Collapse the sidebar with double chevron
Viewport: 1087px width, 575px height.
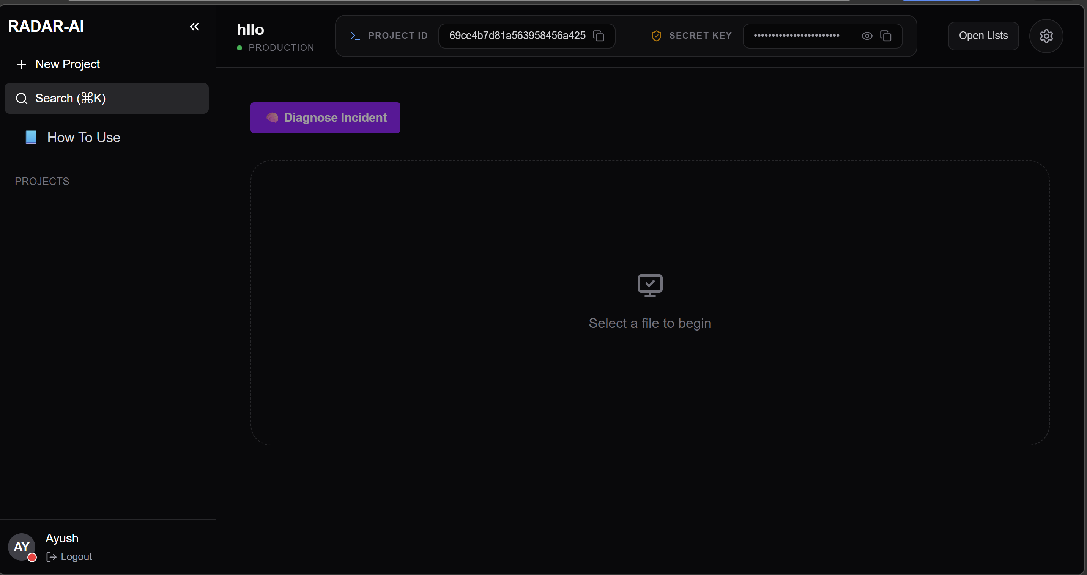pos(194,27)
